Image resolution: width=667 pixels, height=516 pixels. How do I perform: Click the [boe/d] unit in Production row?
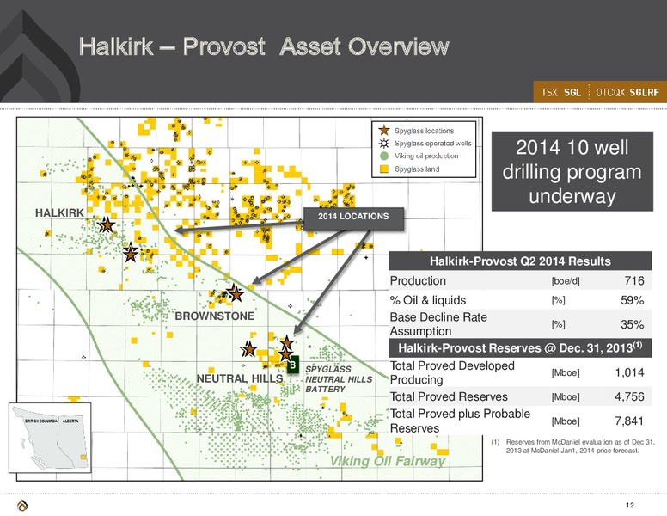pyautogui.click(x=566, y=281)
